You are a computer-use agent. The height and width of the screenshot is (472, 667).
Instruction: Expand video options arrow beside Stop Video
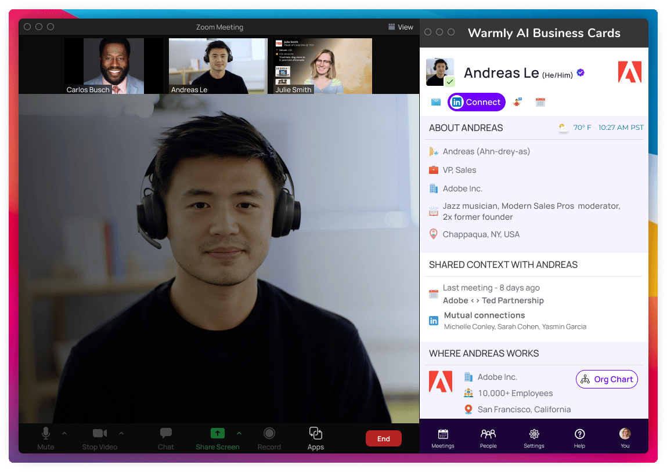(x=121, y=433)
